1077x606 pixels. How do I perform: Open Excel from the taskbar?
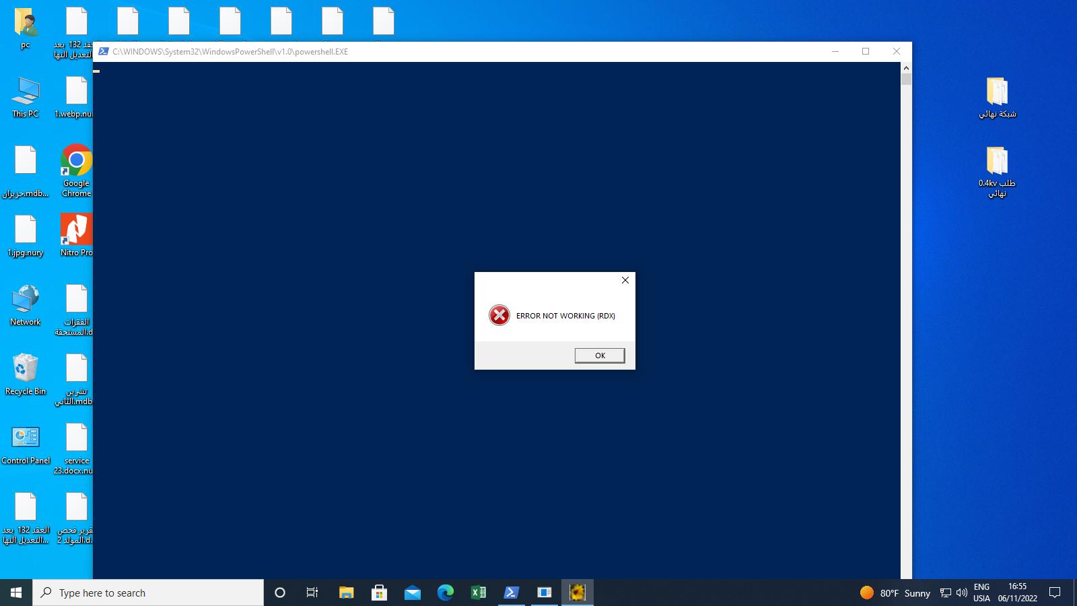pyautogui.click(x=479, y=593)
